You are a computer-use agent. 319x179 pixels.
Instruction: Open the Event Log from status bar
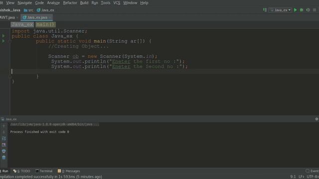point(313,171)
